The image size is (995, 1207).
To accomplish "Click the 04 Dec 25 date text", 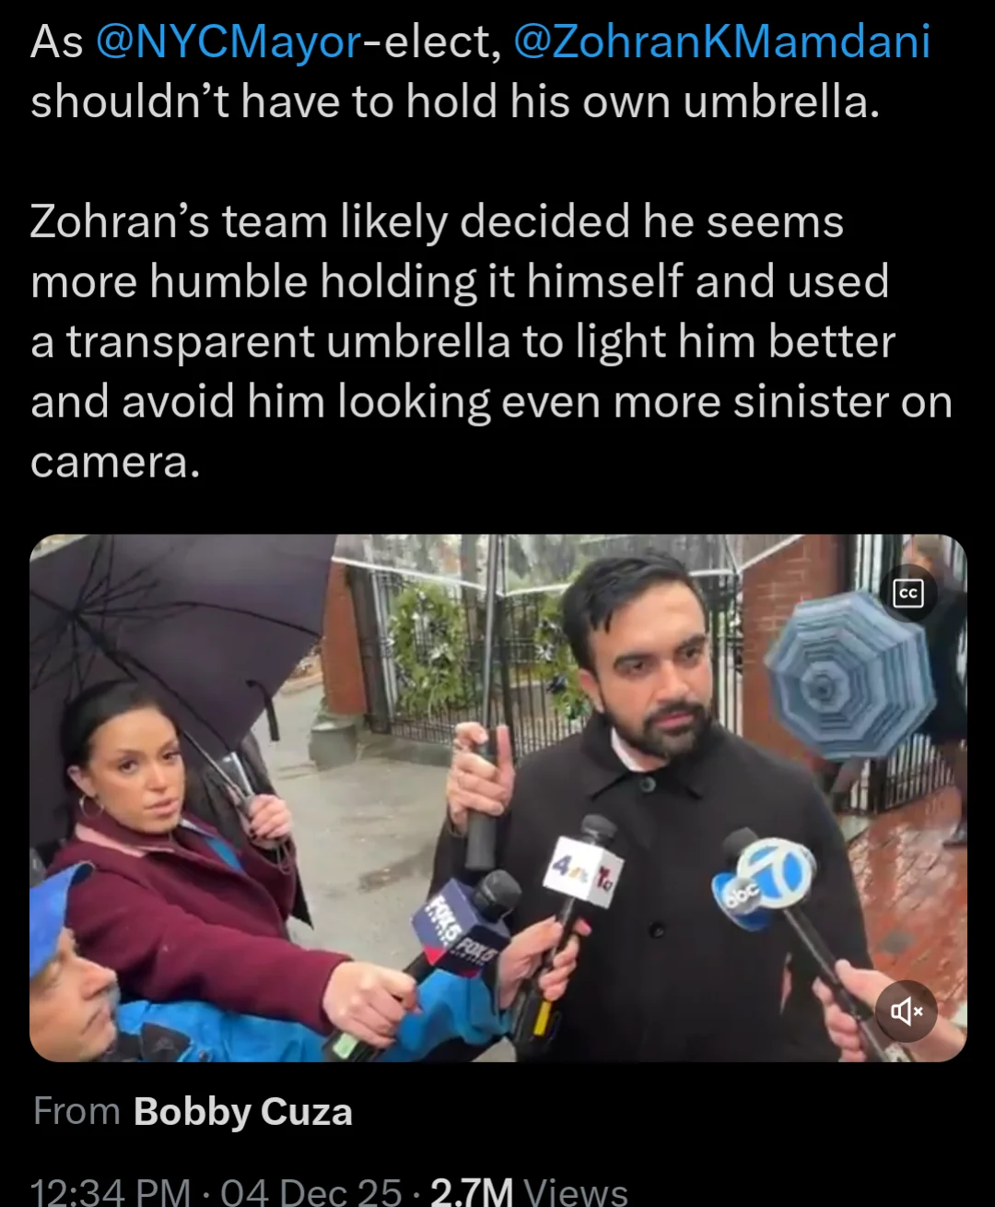I will 311,1191.
